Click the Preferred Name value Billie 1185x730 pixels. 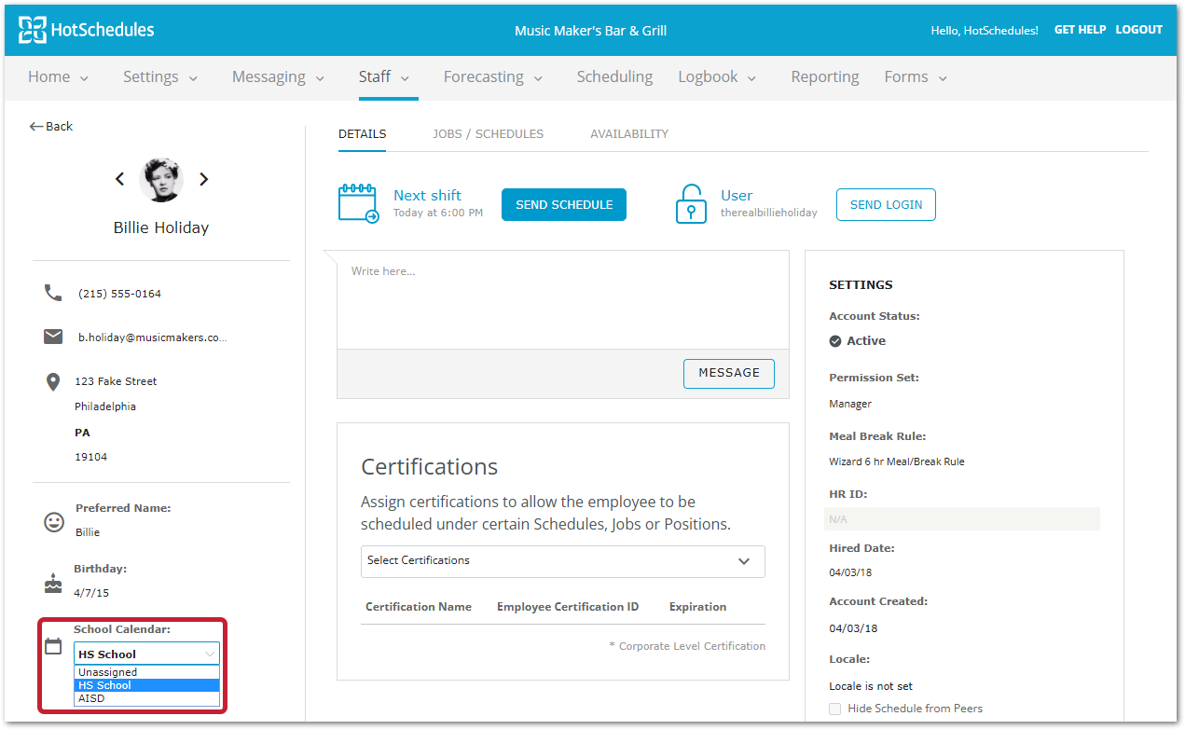click(x=88, y=532)
